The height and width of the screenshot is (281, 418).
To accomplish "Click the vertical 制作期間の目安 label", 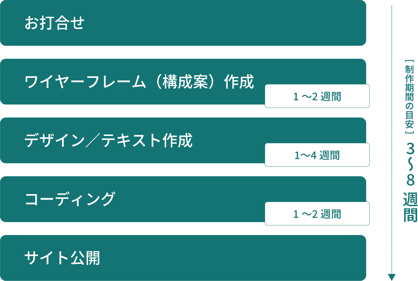I will pyautogui.click(x=409, y=97).
